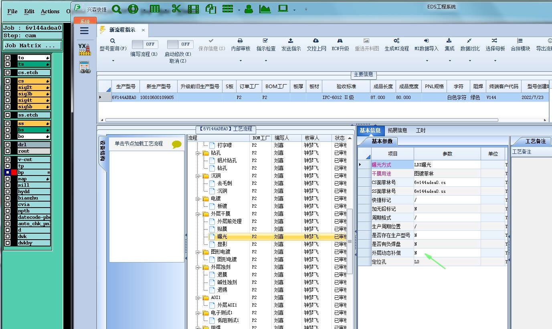Collapse the 钻孔 tree node
This screenshot has height=329, width=552.
click(198, 153)
